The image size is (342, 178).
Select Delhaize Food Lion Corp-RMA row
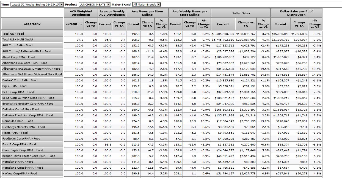32,115
